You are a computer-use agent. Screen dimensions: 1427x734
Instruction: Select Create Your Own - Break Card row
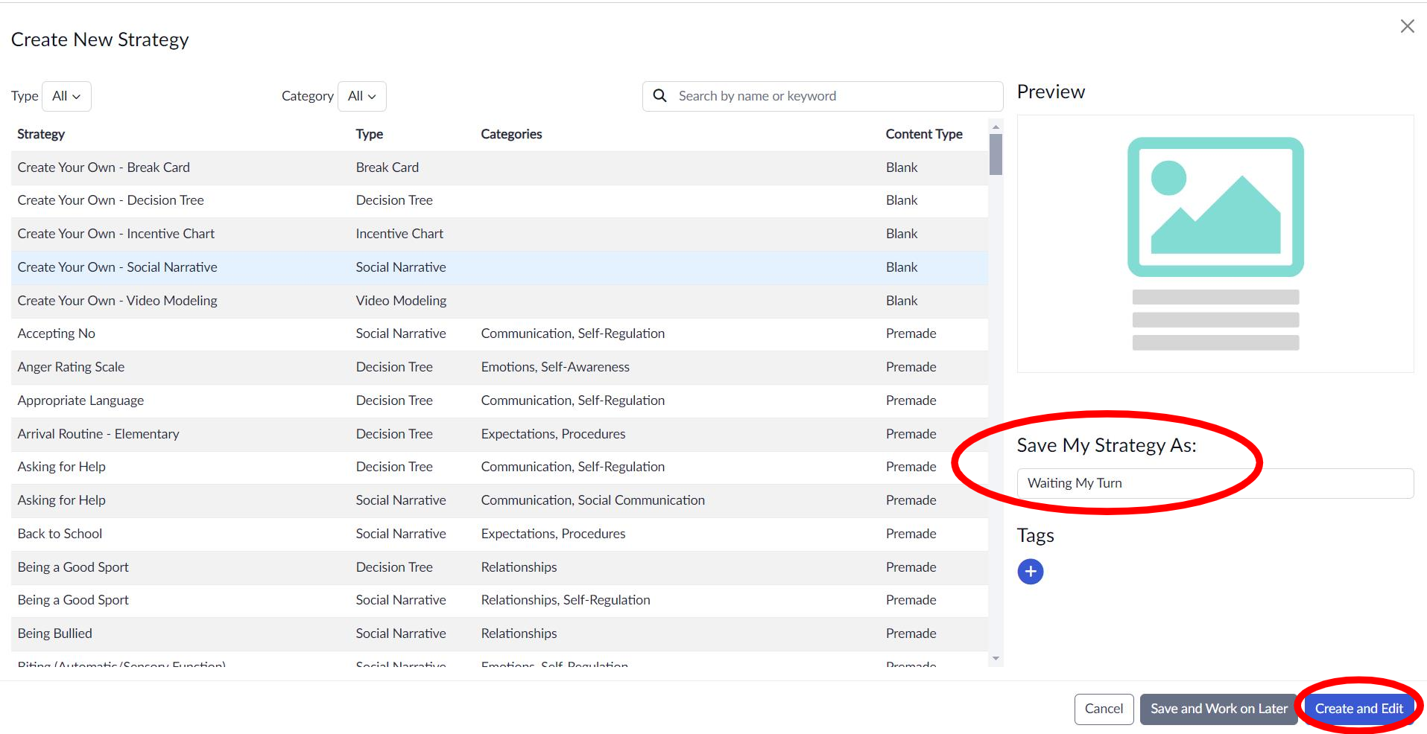coord(104,167)
